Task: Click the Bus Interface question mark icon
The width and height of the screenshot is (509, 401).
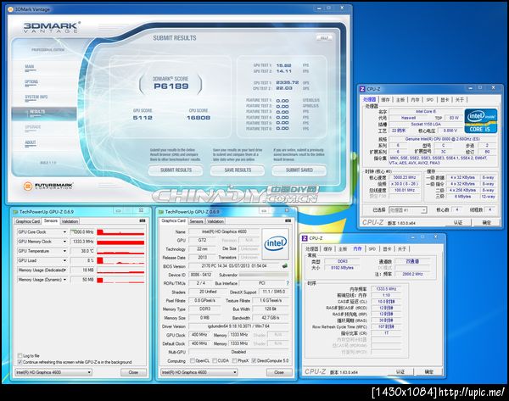Action: coord(288,283)
